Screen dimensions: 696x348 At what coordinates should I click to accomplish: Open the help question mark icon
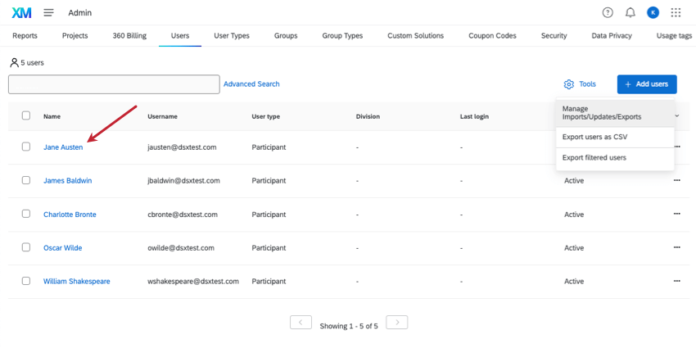(608, 12)
